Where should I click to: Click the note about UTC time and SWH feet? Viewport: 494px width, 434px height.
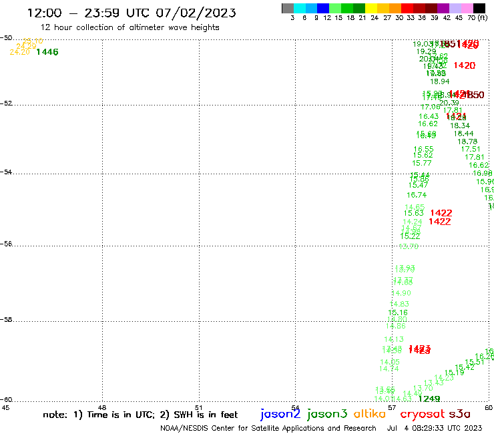click(140, 415)
